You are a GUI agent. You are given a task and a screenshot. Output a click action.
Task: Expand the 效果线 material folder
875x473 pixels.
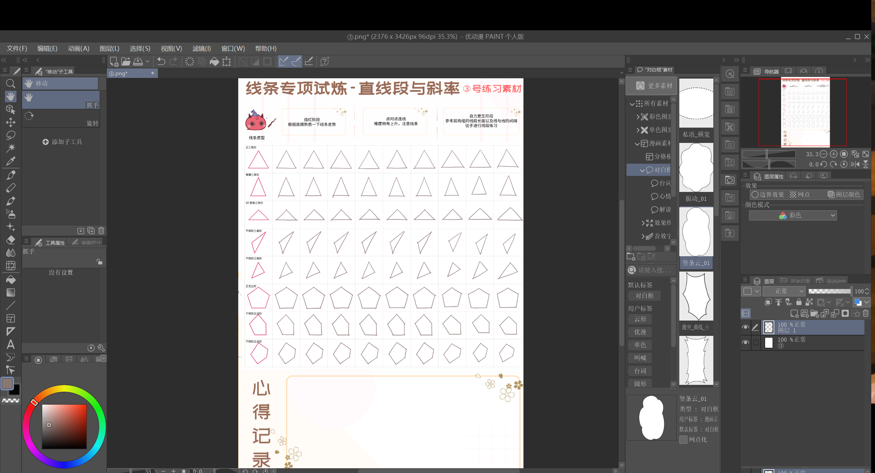[643, 223]
